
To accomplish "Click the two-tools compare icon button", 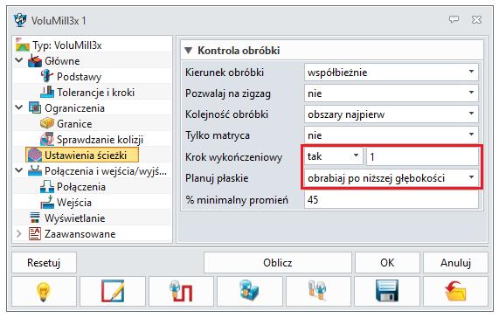I will [318, 291].
